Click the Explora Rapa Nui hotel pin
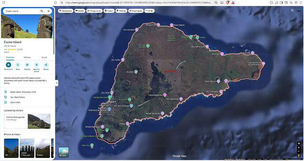304x161 pixels. pos(165,95)
